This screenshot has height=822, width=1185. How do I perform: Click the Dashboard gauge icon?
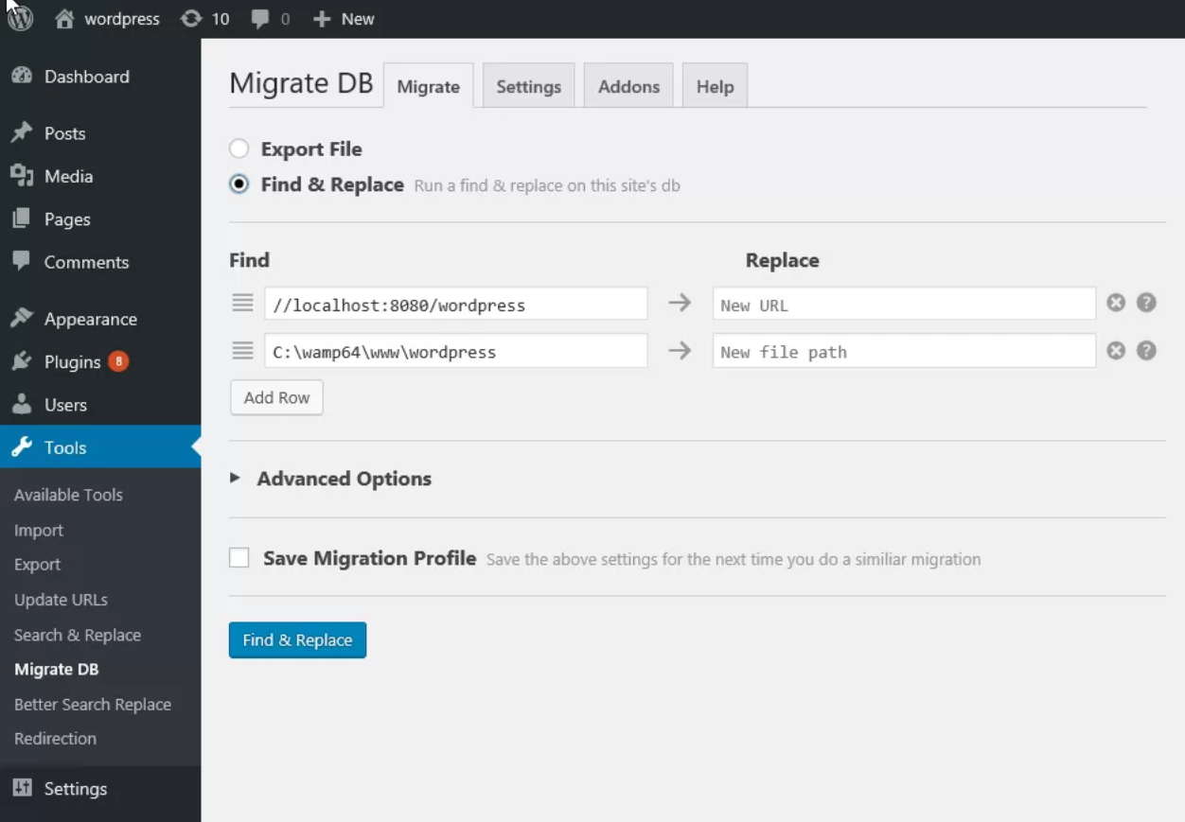pos(22,77)
